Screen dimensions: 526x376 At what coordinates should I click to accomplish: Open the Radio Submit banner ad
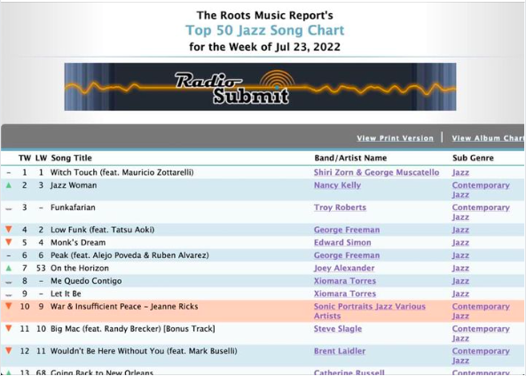click(260, 87)
